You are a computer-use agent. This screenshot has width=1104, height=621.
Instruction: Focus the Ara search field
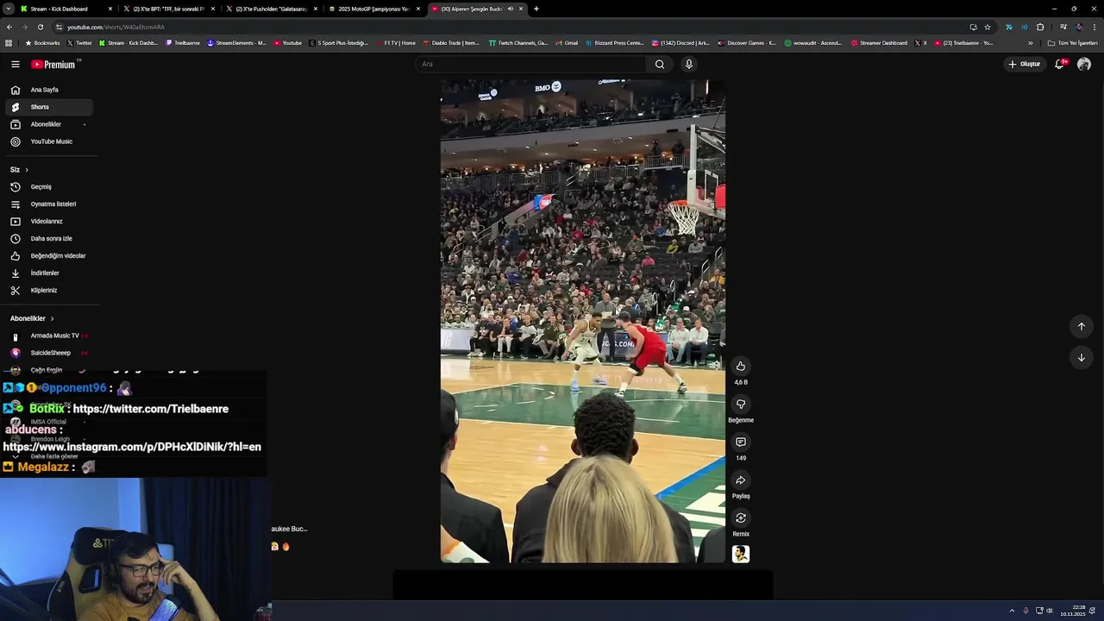point(530,64)
